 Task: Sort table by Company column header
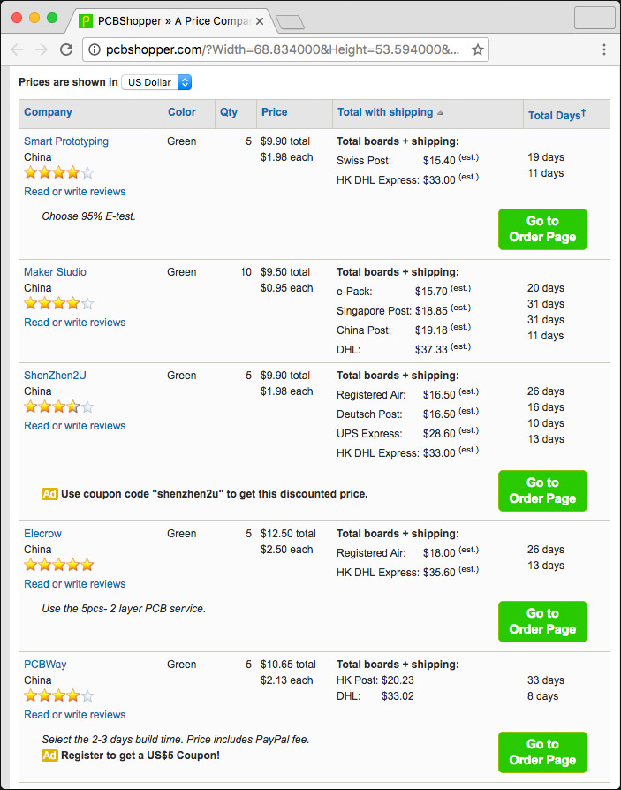point(48,112)
